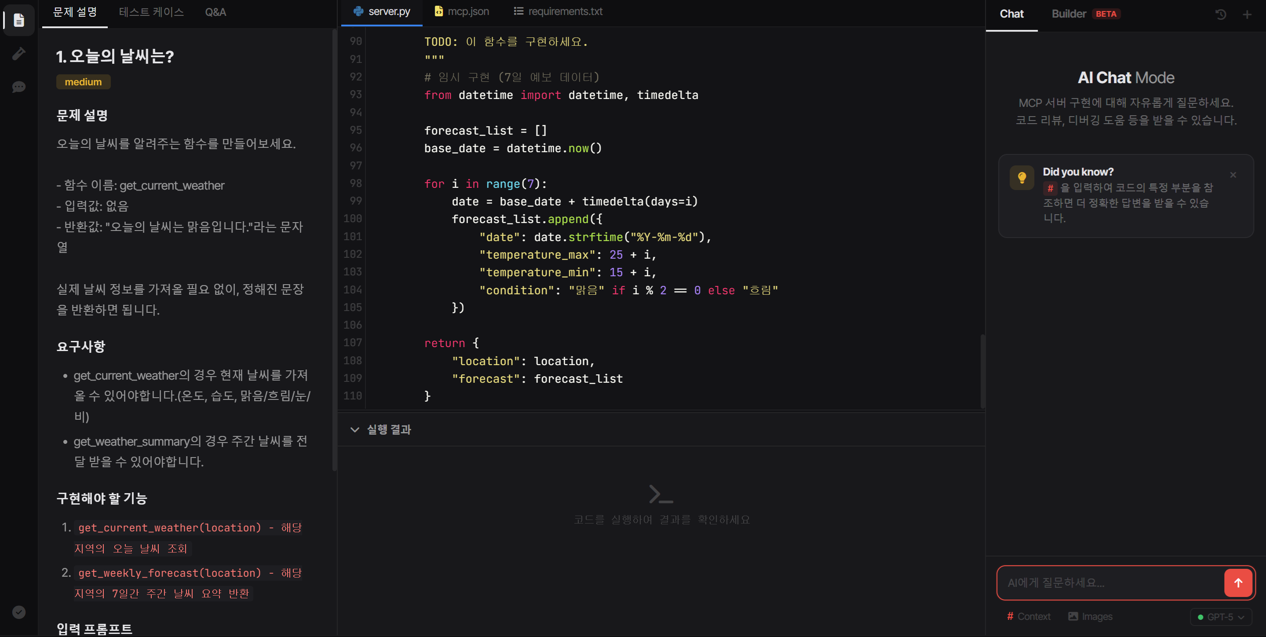
Task: Close the Did you know tip
Action: 1233,175
